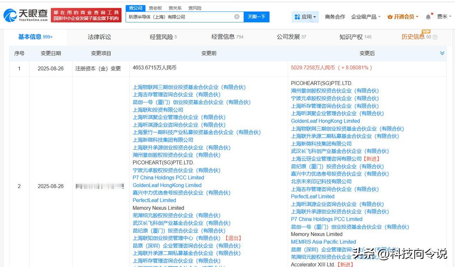Open GoldenLeaf HongKong Limited in 变更前 column

(x=167, y=185)
